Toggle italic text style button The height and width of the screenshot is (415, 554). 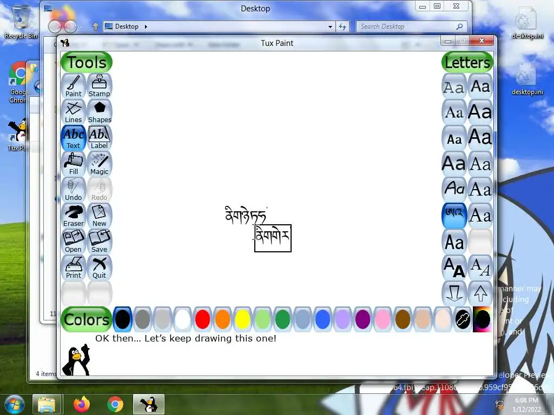(480, 267)
